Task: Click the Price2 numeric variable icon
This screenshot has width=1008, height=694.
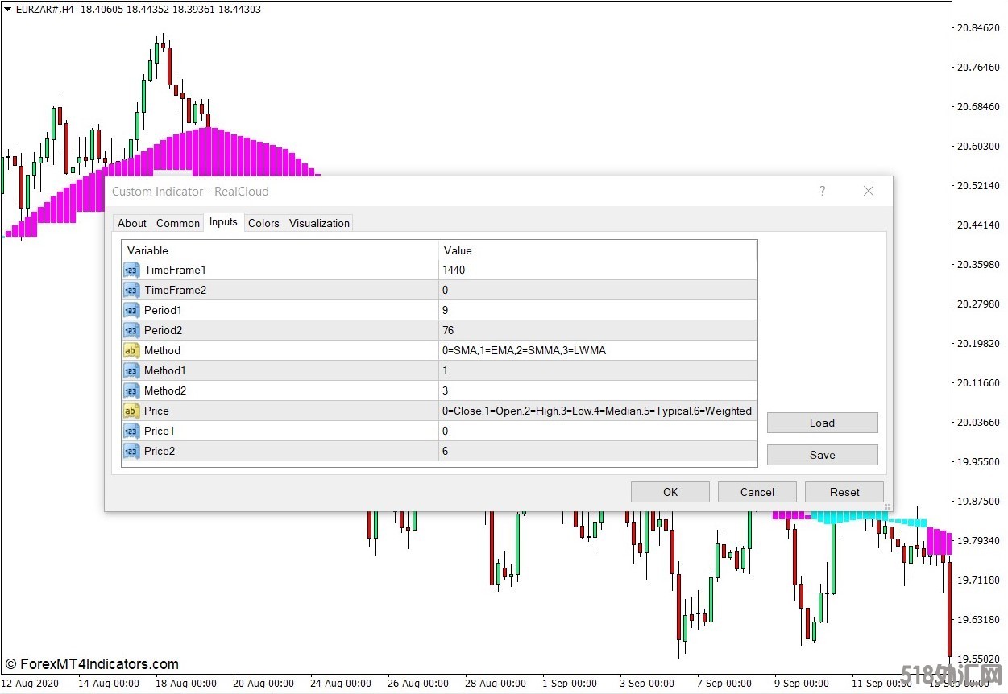Action: pyautogui.click(x=131, y=451)
